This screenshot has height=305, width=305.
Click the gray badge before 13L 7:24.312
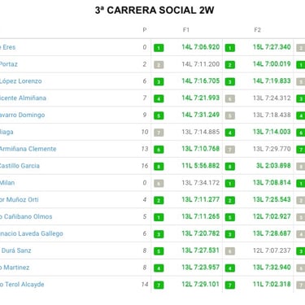[x=230, y=98]
